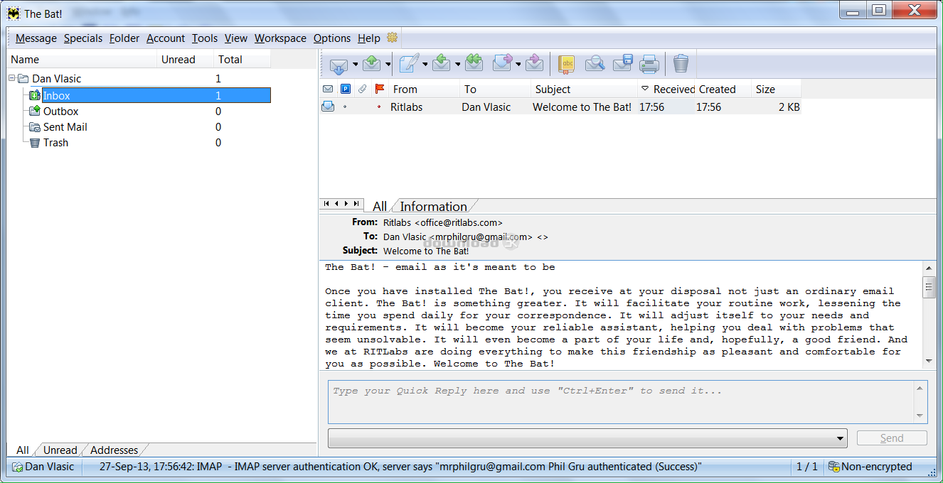Toggle the flag marker on the Ritlabs message
This screenshot has width=943, height=483.
[379, 107]
